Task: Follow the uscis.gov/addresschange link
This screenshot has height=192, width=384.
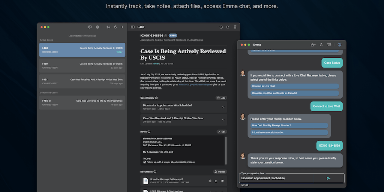Action: click(194, 84)
